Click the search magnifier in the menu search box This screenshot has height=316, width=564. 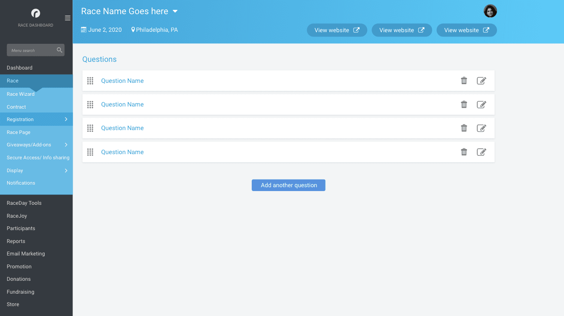click(x=59, y=50)
